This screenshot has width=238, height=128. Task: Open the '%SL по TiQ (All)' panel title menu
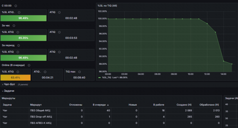(107, 6)
